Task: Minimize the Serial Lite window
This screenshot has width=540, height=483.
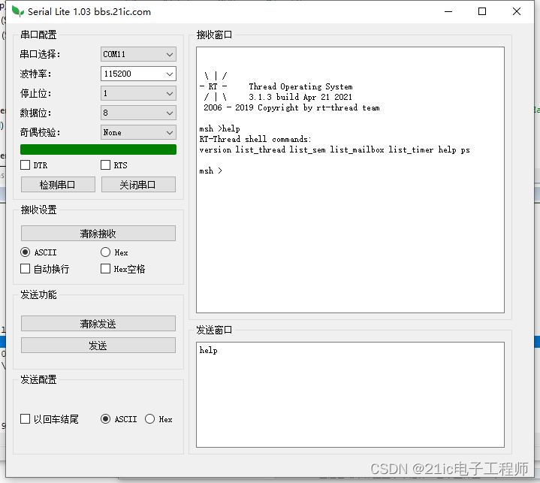Action: (448, 12)
